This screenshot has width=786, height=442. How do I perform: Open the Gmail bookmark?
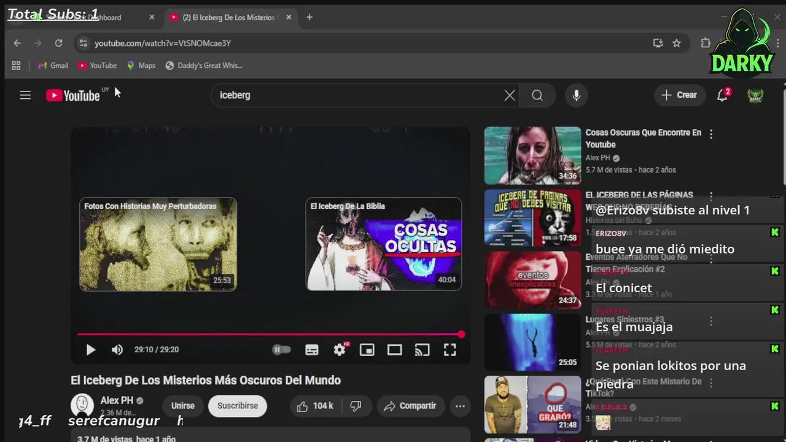(53, 66)
